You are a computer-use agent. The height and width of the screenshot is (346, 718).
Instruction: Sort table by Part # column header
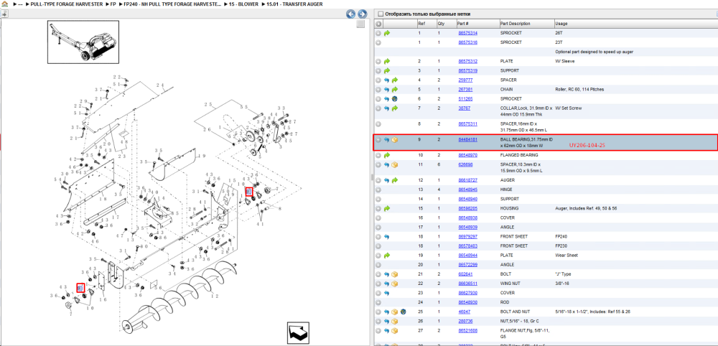pyautogui.click(x=477, y=24)
